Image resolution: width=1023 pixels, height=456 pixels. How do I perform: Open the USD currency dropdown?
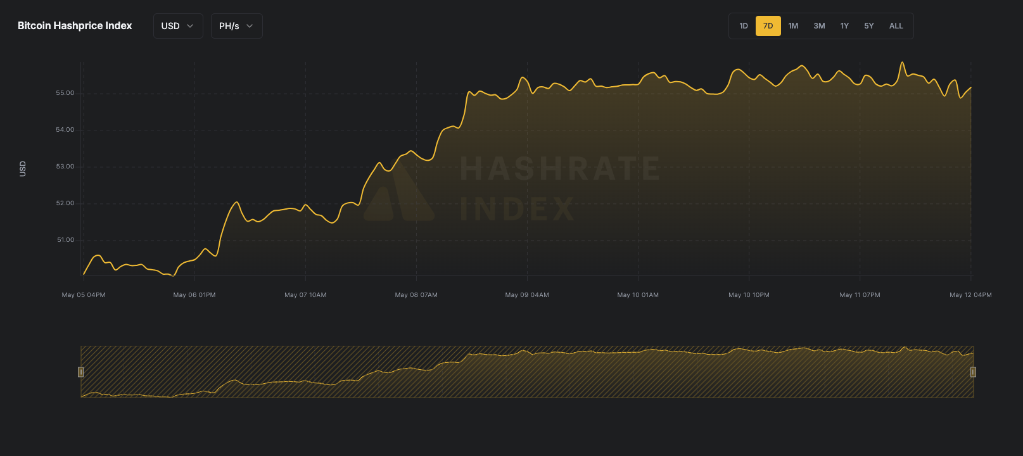pos(178,26)
